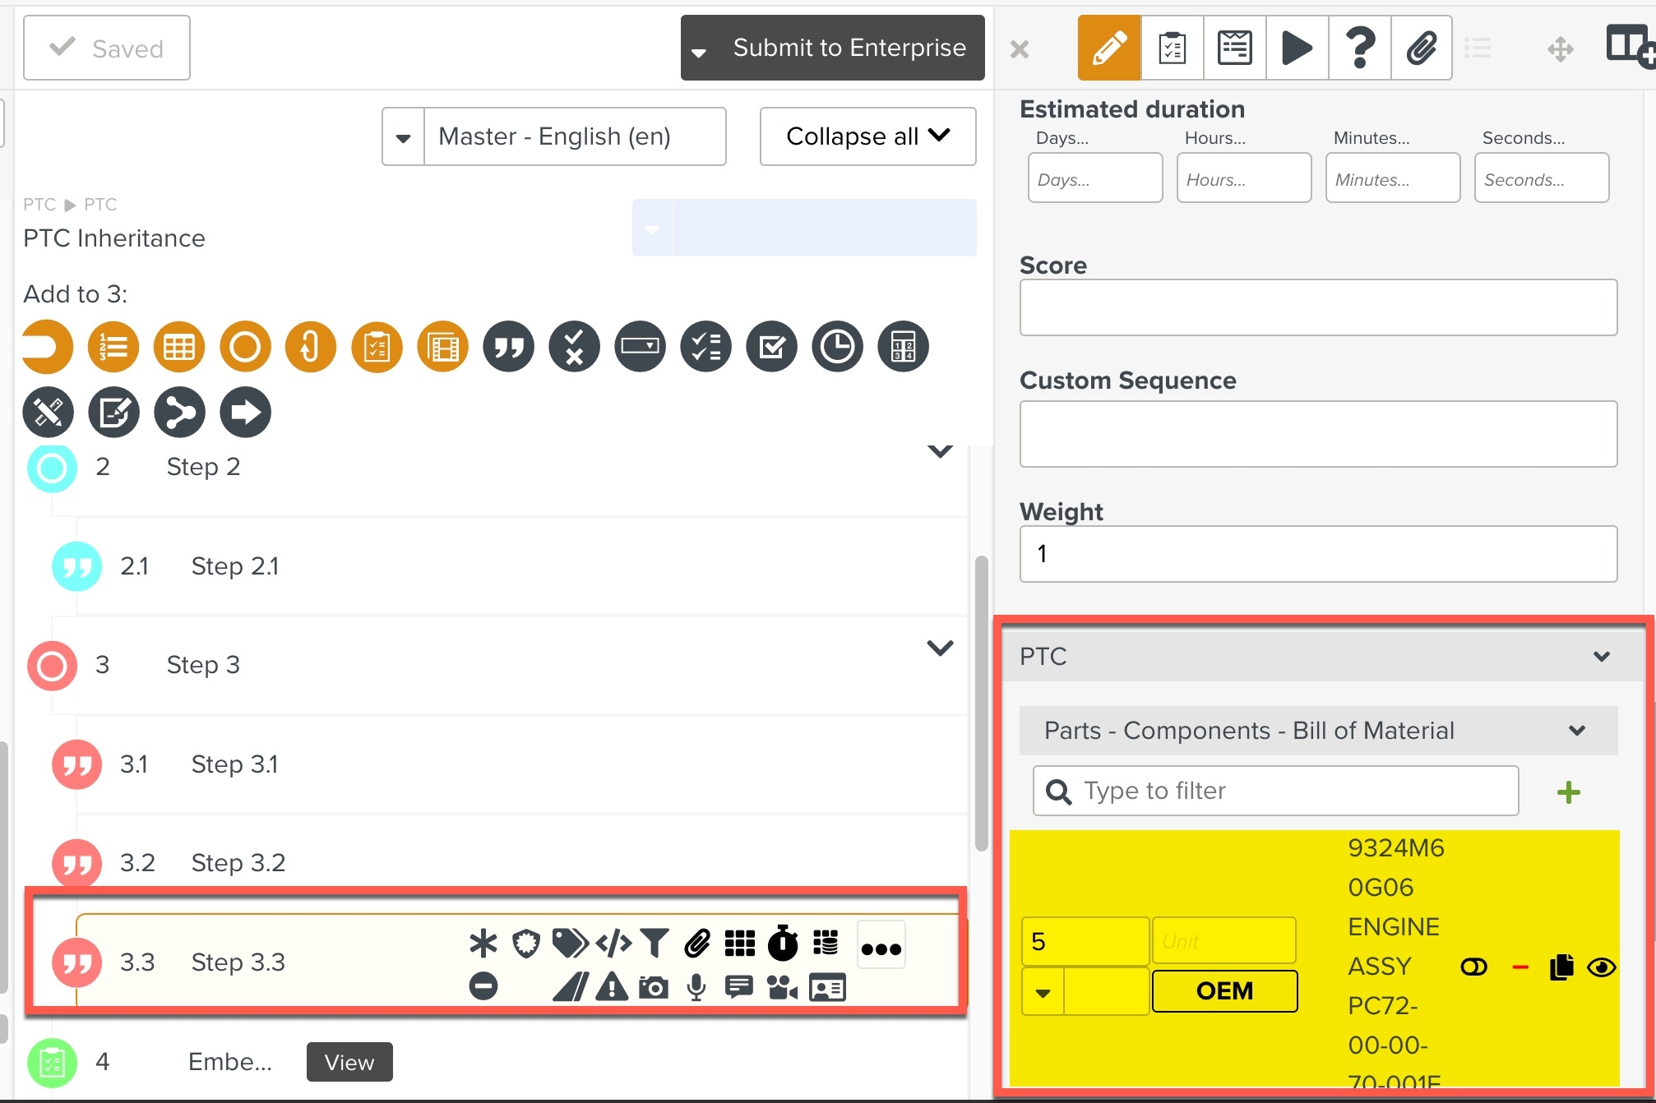The width and height of the screenshot is (1656, 1103).
Task: Switch to the play preview tab
Action: [x=1297, y=48]
